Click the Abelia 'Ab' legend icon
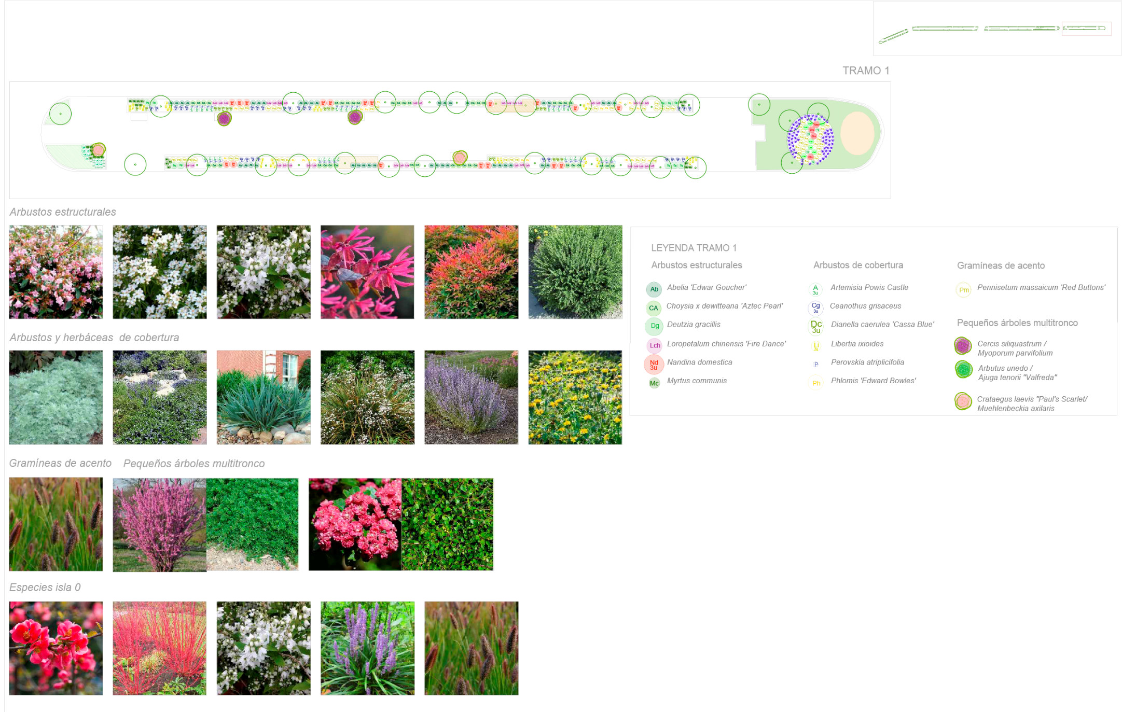 [654, 289]
